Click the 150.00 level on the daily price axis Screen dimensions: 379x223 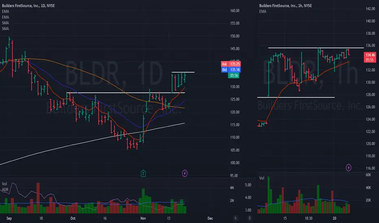click(x=235, y=36)
